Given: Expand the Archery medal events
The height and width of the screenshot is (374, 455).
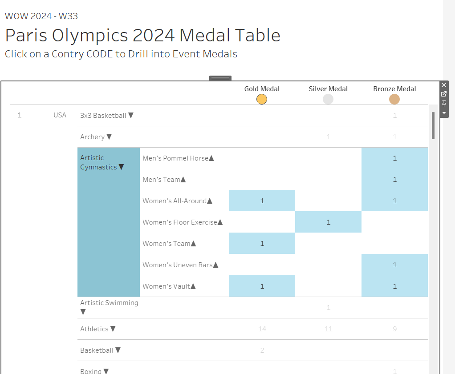Looking at the screenshot, I should coord(109,137).
